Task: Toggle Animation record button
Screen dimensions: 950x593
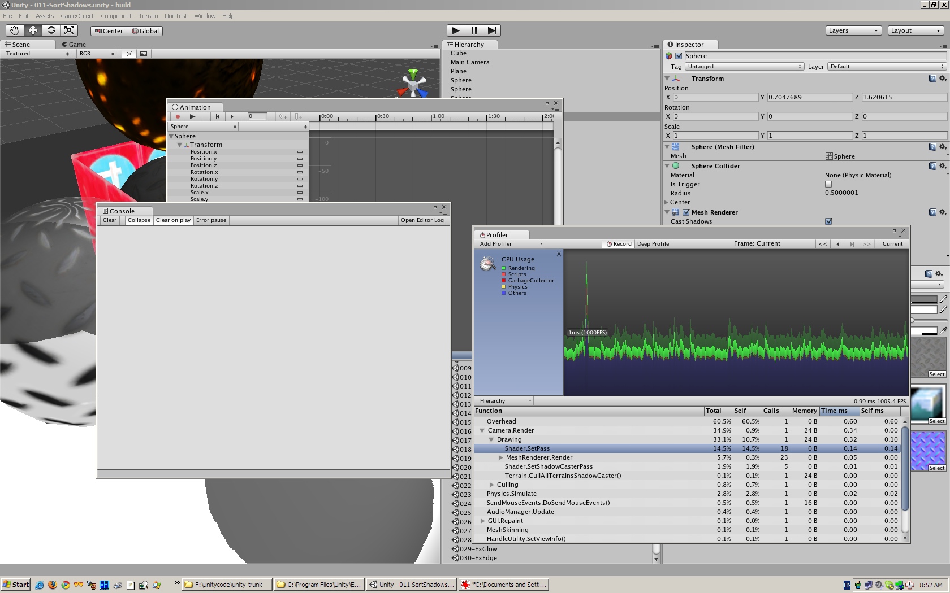Action: click(x=178, y=116)
